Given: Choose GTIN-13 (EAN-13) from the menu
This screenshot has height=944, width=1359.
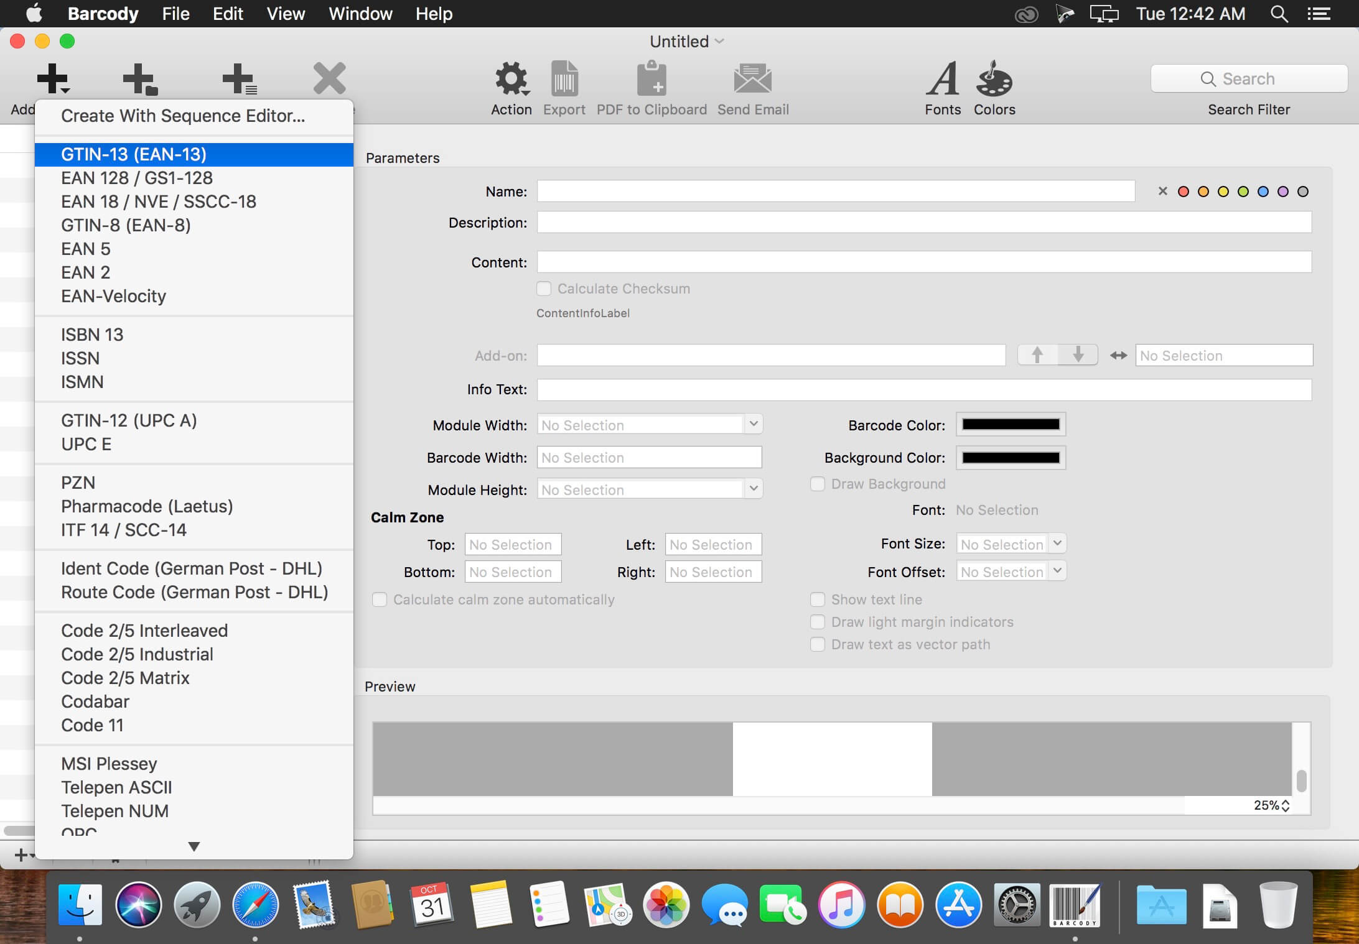Looking at the screenshot, I should pos(194,154).
